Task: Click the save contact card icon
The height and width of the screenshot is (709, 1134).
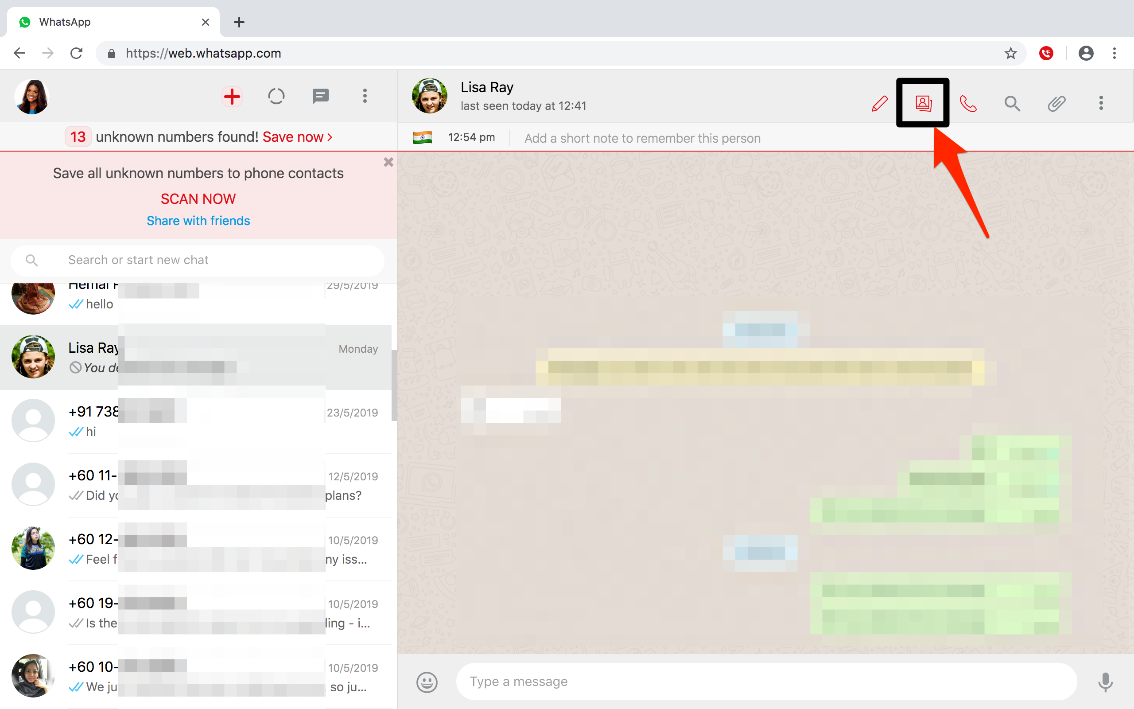Action: click(x=923, y=103)
